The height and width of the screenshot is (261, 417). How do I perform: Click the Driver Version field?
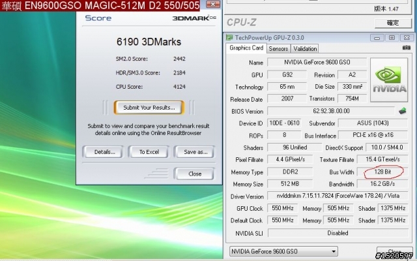[338, 196]
